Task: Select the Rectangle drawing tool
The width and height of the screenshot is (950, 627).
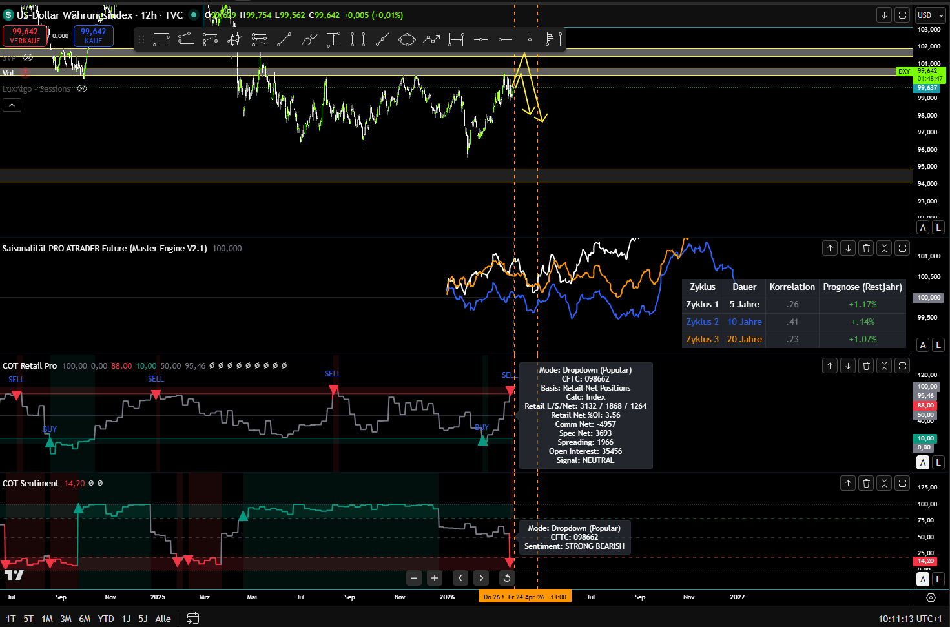Action: [358, 39]
